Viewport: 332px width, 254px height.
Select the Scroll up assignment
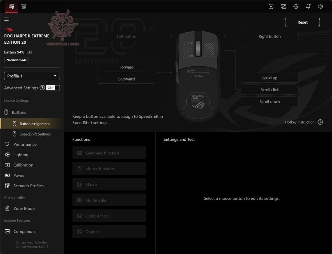(x=270, y=78)
